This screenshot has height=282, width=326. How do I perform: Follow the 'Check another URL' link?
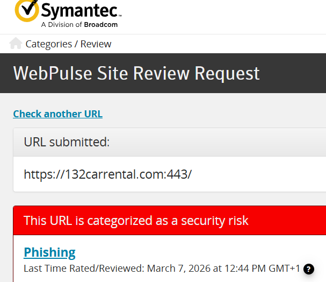58,114
